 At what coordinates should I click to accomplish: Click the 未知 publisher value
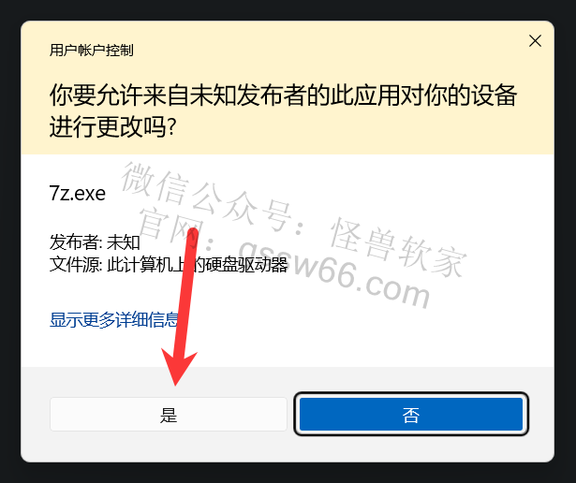(x=124, y=242)
